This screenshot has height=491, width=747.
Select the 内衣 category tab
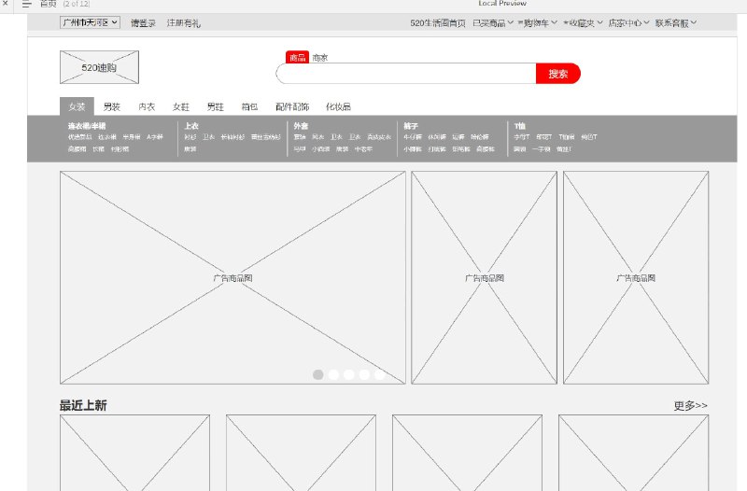(x=147, y=106)
